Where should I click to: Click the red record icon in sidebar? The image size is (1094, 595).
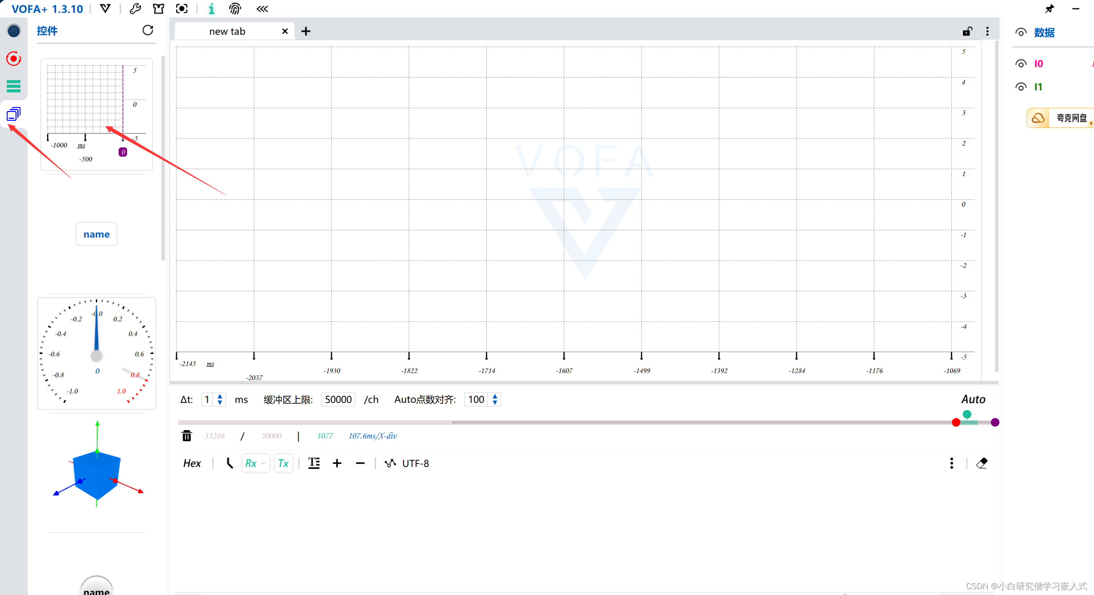pyautogui.click(x=14, y=58)
